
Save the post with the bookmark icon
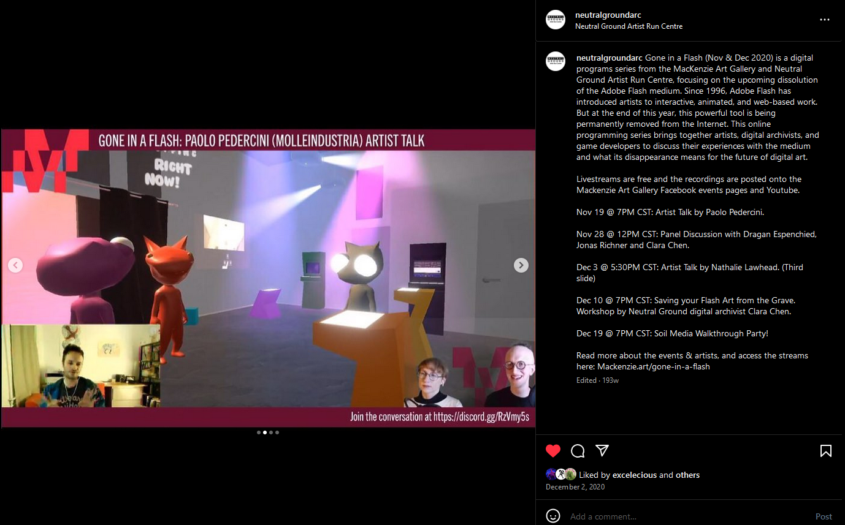826,451
